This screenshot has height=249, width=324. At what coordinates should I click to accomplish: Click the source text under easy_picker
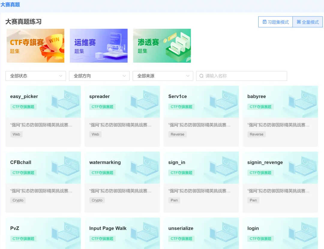click(41, 125)
